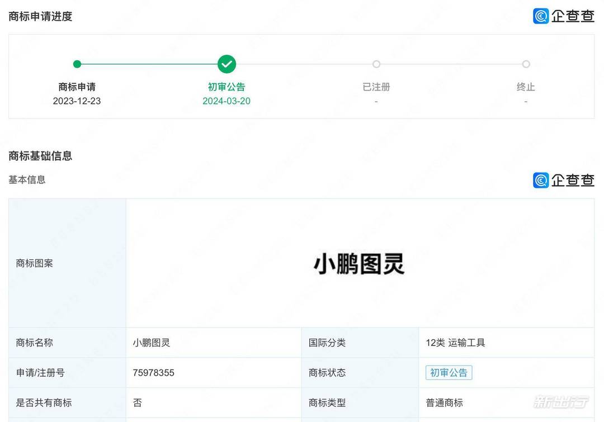This screenshot has width=604, height=422.
Task: Click the empty circle at 已注册 step
Action: coord(376,64)
